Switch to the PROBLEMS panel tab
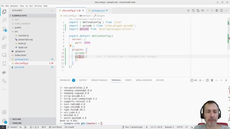 pyautogui.click(x=67, y=80)
